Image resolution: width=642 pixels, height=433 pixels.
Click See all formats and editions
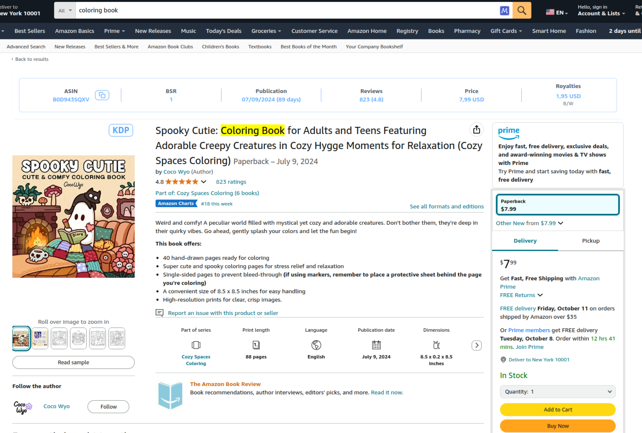[447, 206]
